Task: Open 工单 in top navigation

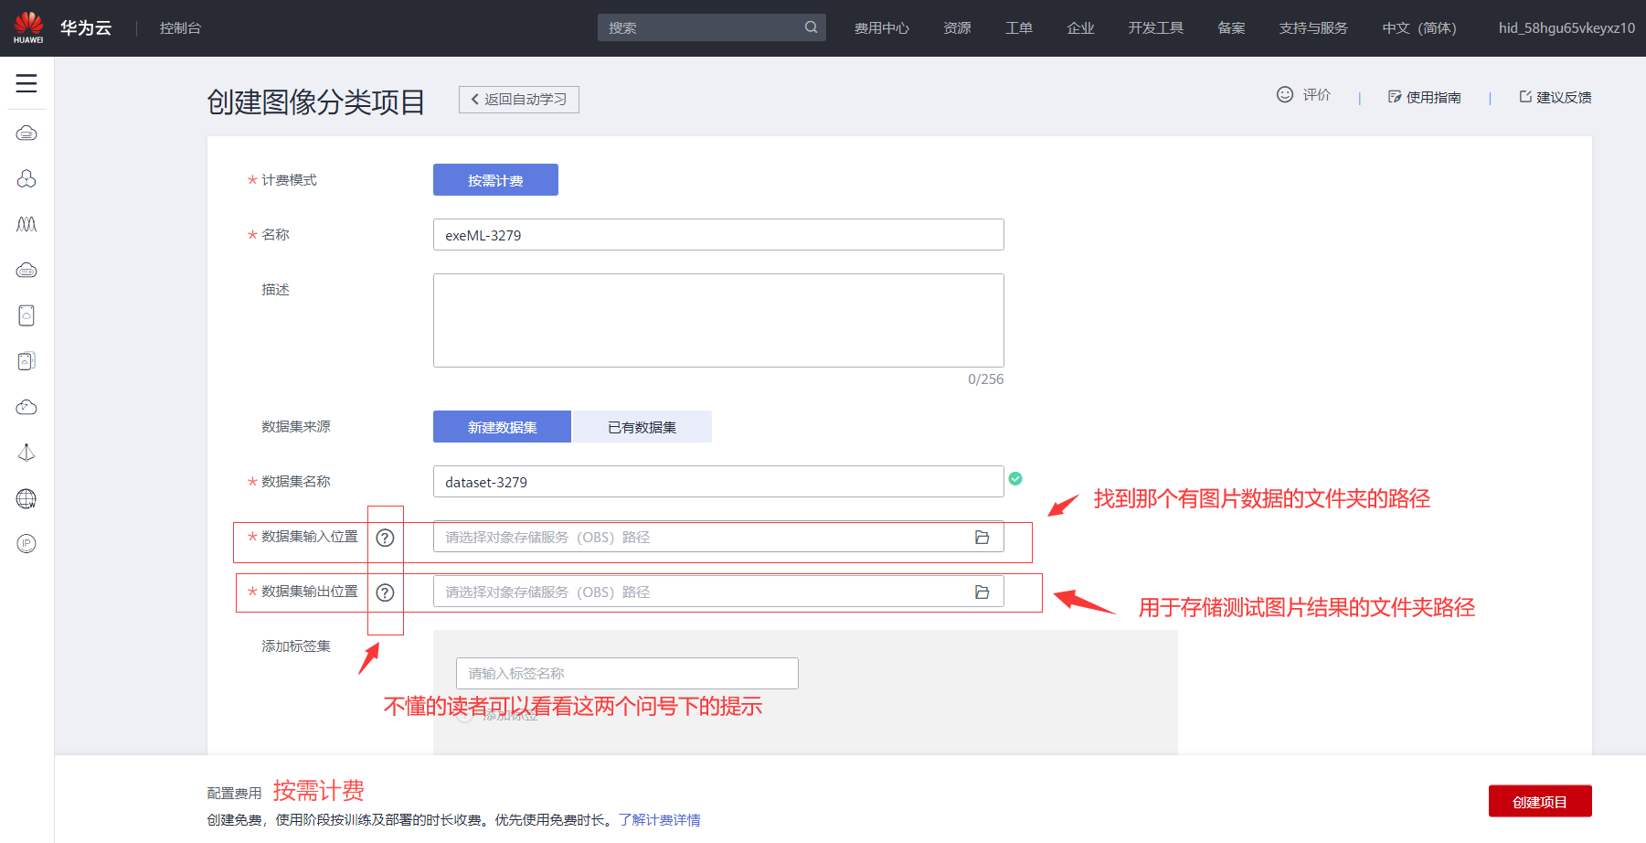Action: (1019, 28)
